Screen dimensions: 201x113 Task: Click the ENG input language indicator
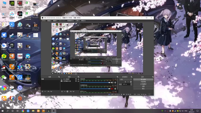pos(186,111)
